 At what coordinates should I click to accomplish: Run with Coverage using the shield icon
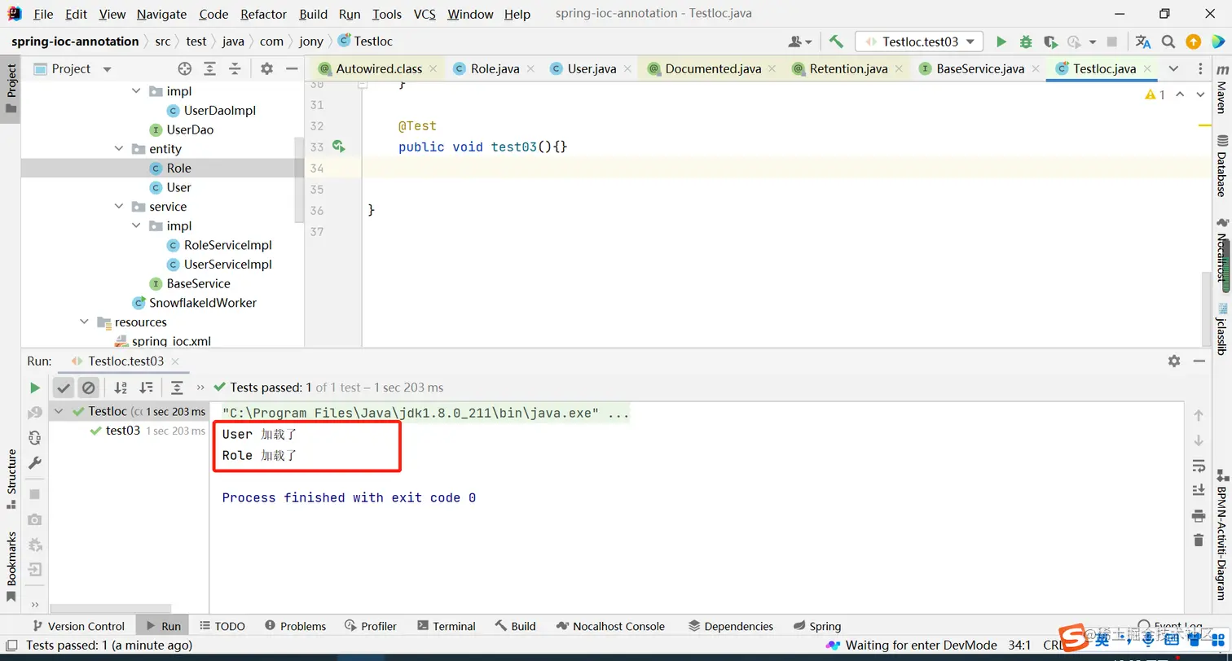(1050, 42)
